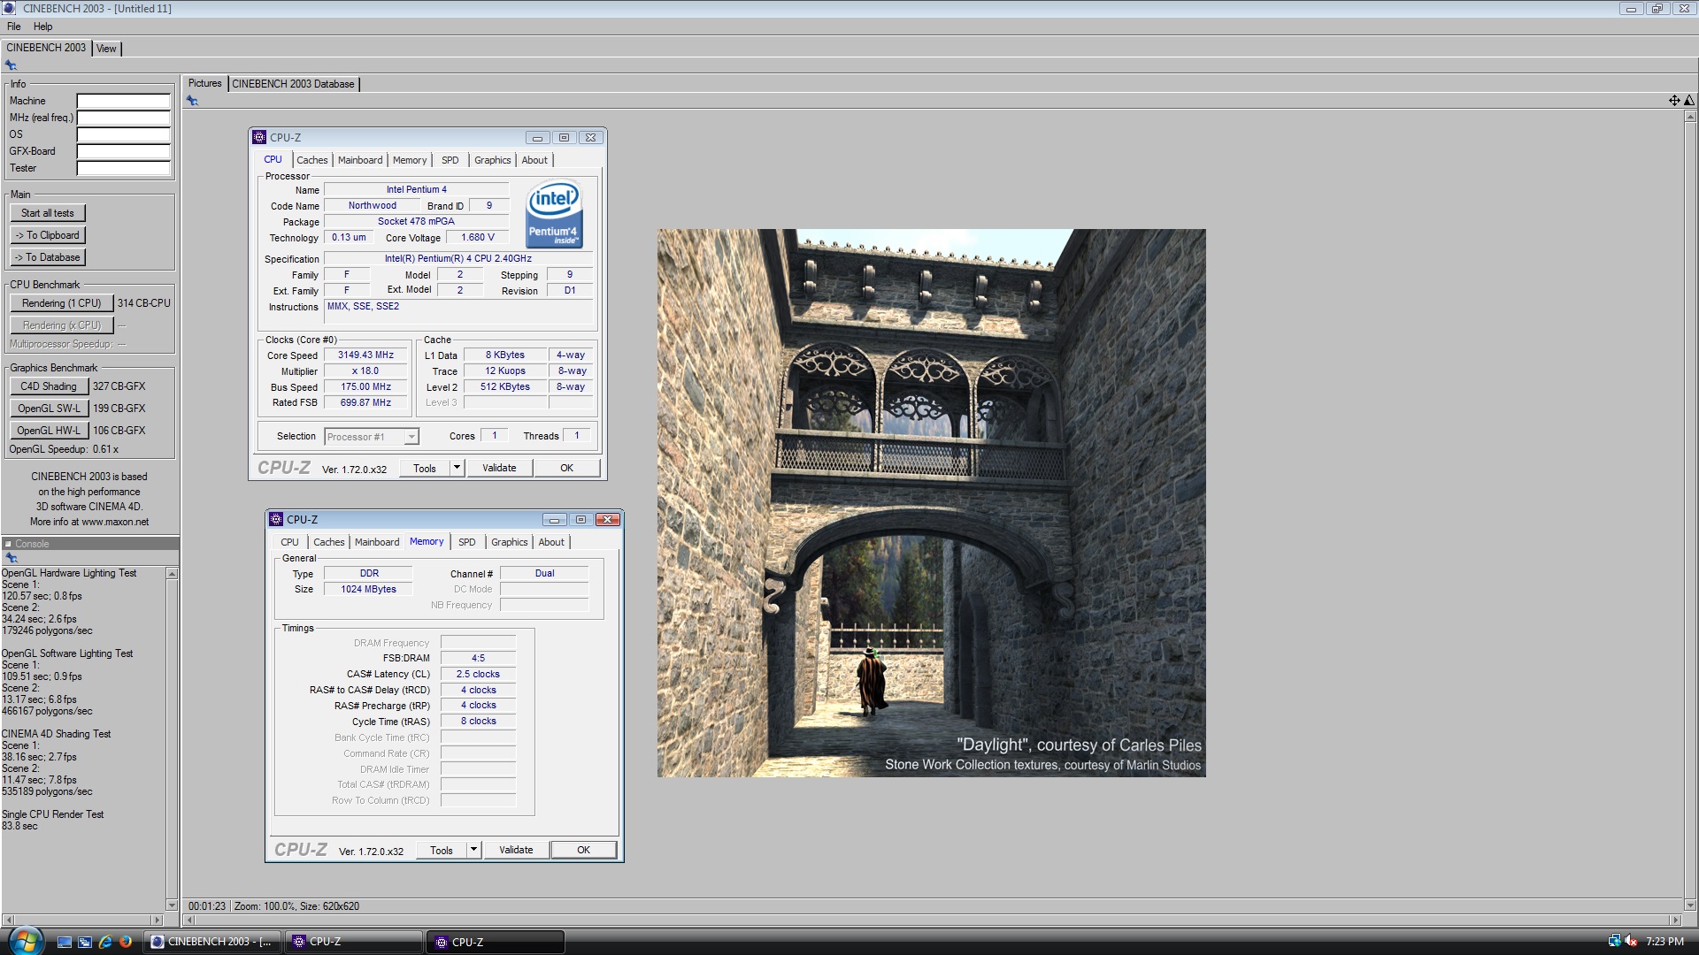This screenshot has width=1699, height=955.
Task: Open the Windows Start menu
Action: click(24, 941)
